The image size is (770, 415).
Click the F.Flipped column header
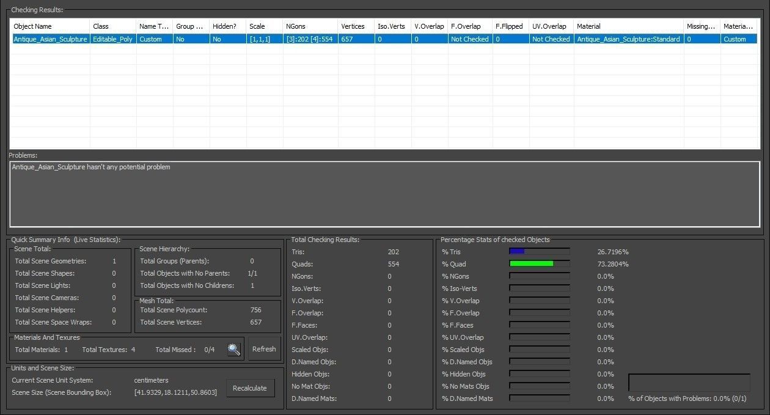pos(511,26)
